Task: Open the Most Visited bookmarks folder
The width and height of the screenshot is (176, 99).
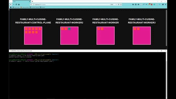Action: pyautogui.click(x=16, y=7)
